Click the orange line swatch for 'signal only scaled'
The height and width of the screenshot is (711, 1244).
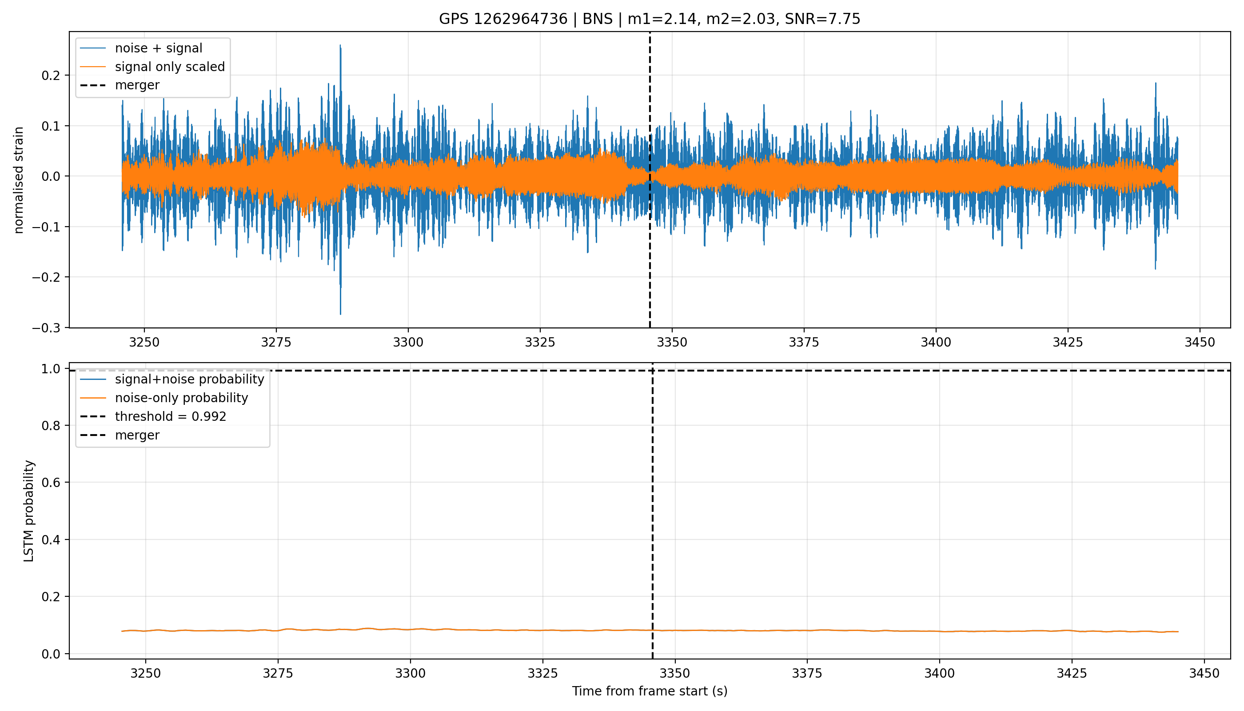(93, 67)
